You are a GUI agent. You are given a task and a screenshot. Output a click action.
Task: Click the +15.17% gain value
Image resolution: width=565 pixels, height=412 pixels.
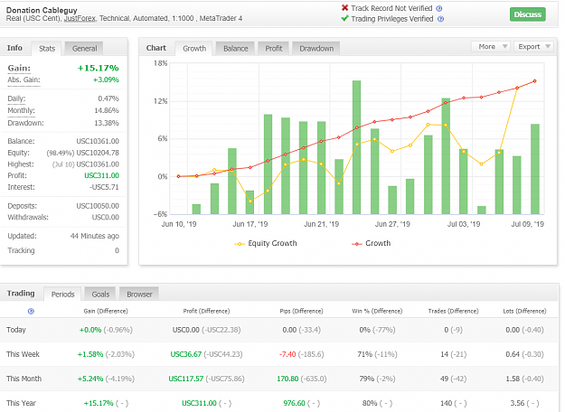pyautogui.click(x=98, y=68)
